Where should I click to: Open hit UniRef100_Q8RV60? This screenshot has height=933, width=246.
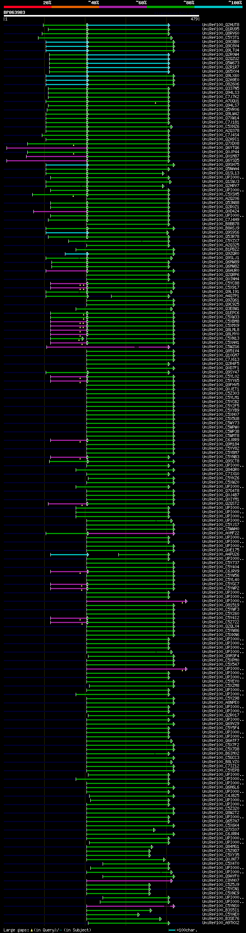point(221,34)
